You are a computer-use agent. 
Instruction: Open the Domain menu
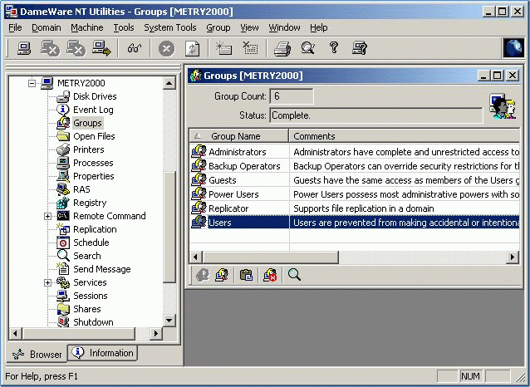47,27
